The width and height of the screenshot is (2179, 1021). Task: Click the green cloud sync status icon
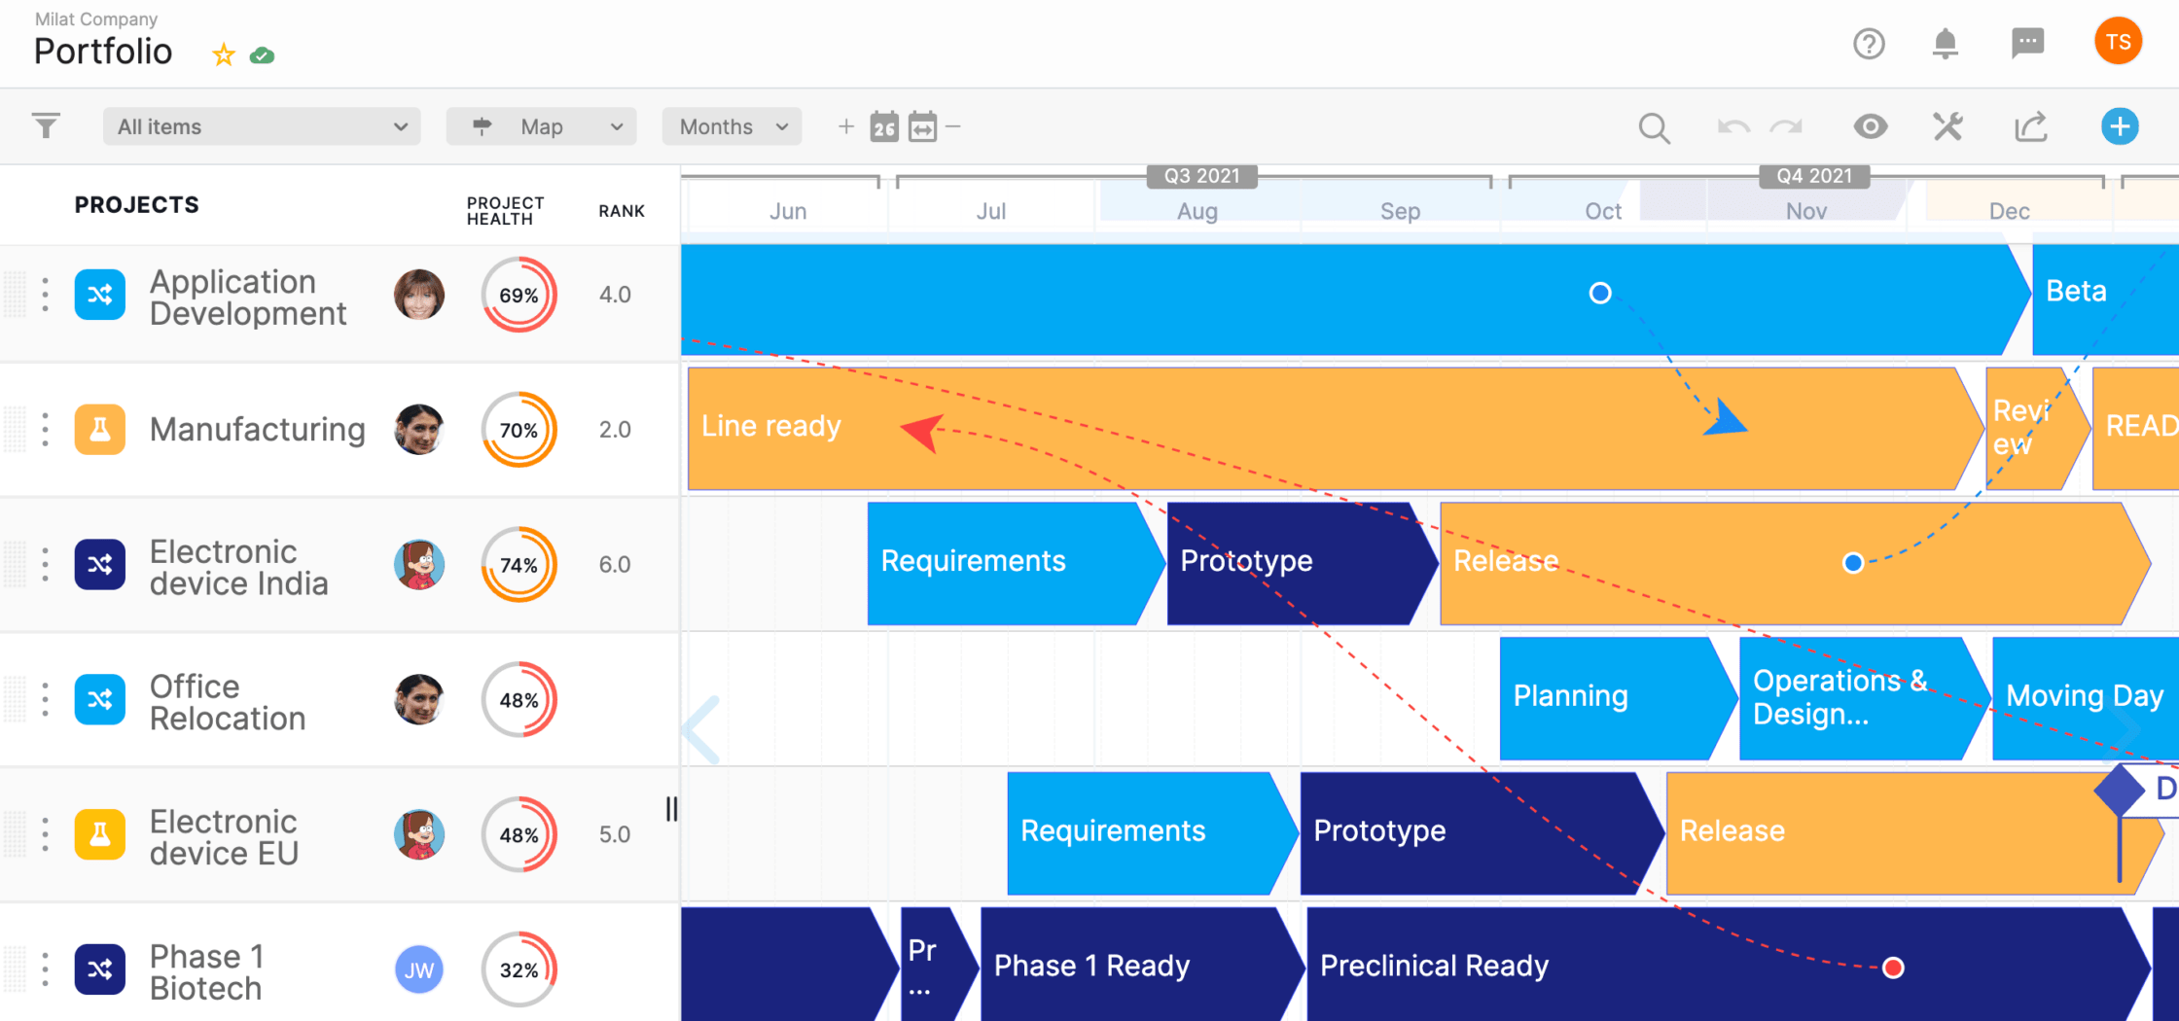pyautogui.click(x=262, y=55)
